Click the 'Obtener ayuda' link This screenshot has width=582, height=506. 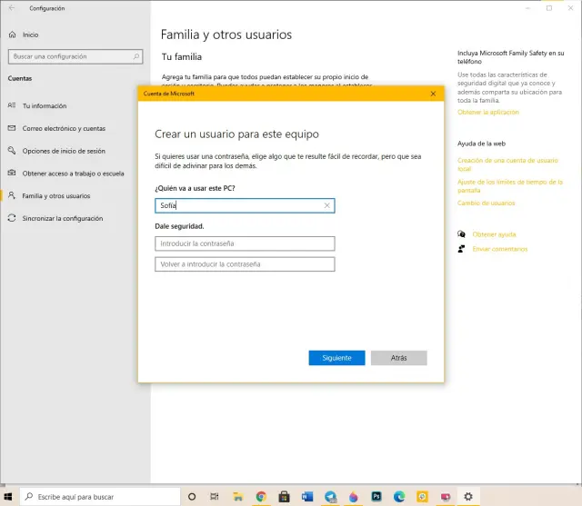pos(494,234)
